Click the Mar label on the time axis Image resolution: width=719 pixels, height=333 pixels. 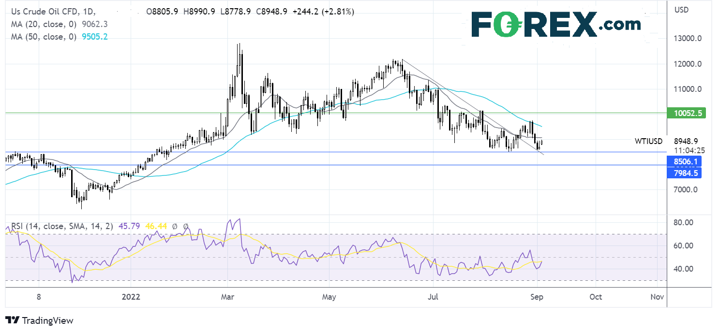pyautogui.click(x=227, y=297)
